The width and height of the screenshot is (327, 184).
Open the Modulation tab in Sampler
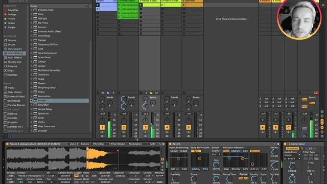pyautogui.click(x=135, y=144)
